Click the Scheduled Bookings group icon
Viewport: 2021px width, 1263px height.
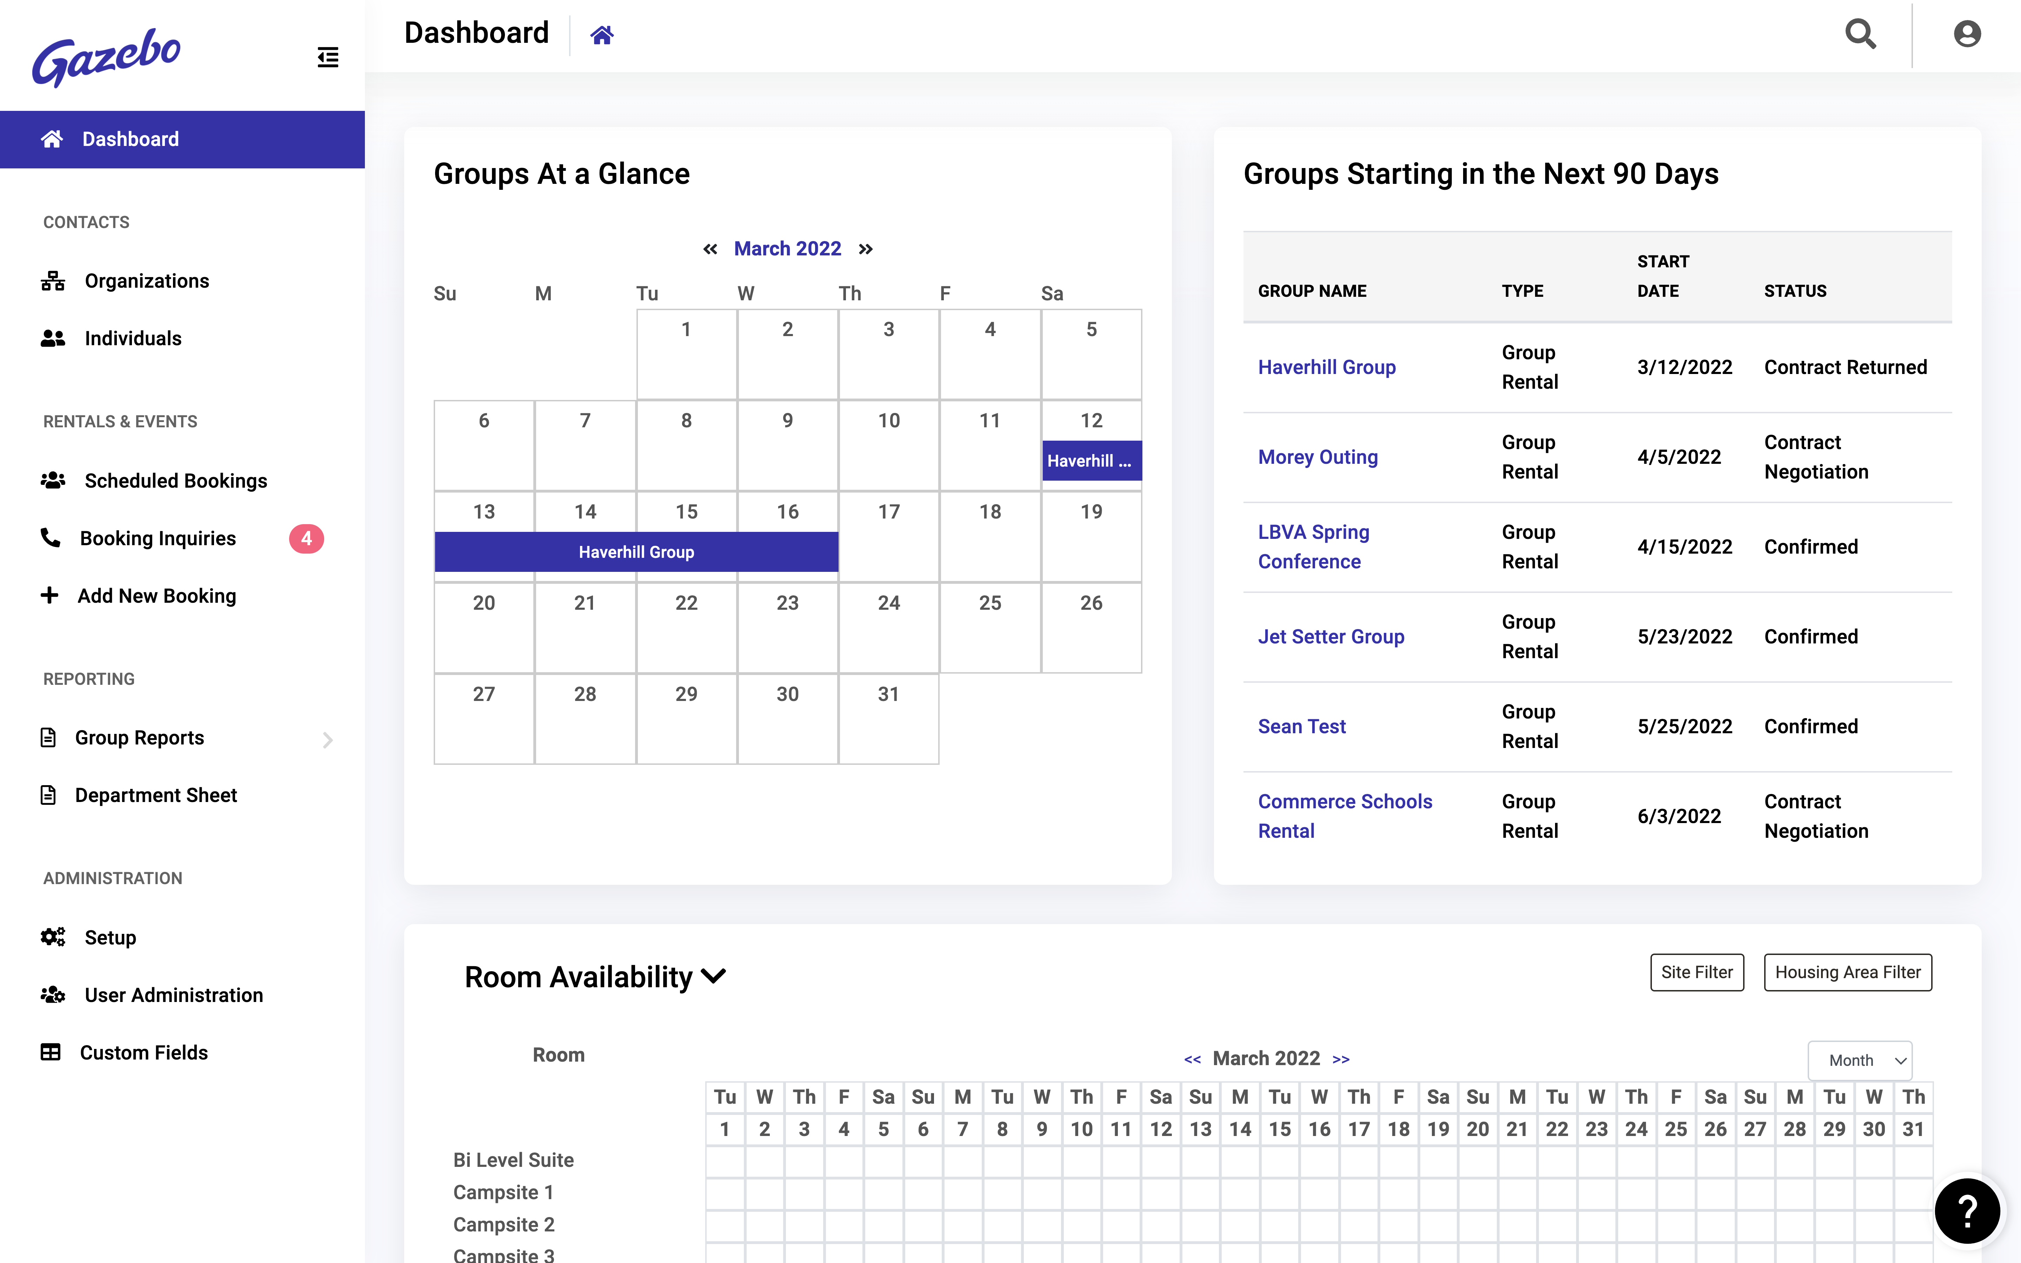click(x=53, y=480)
